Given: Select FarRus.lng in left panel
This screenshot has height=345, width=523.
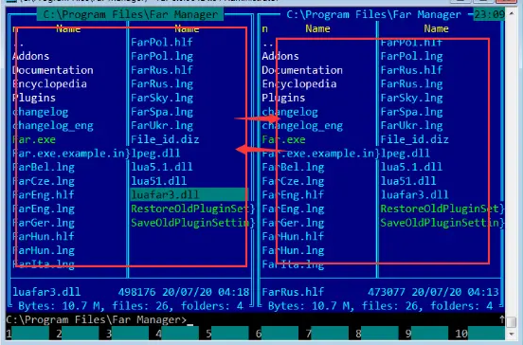Looking at the screenshot, I should (x=162, y=84).
